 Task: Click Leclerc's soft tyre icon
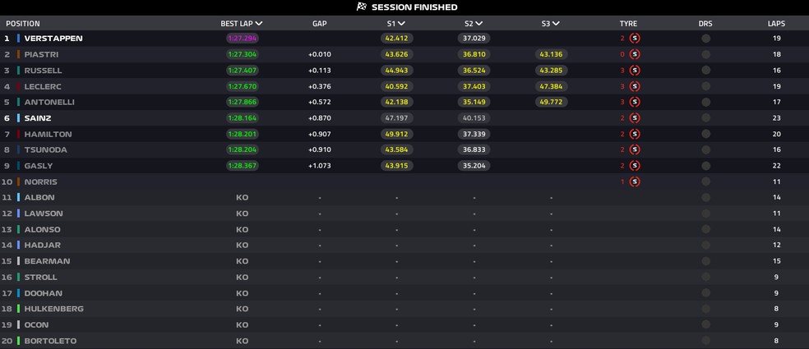(635, 86)
